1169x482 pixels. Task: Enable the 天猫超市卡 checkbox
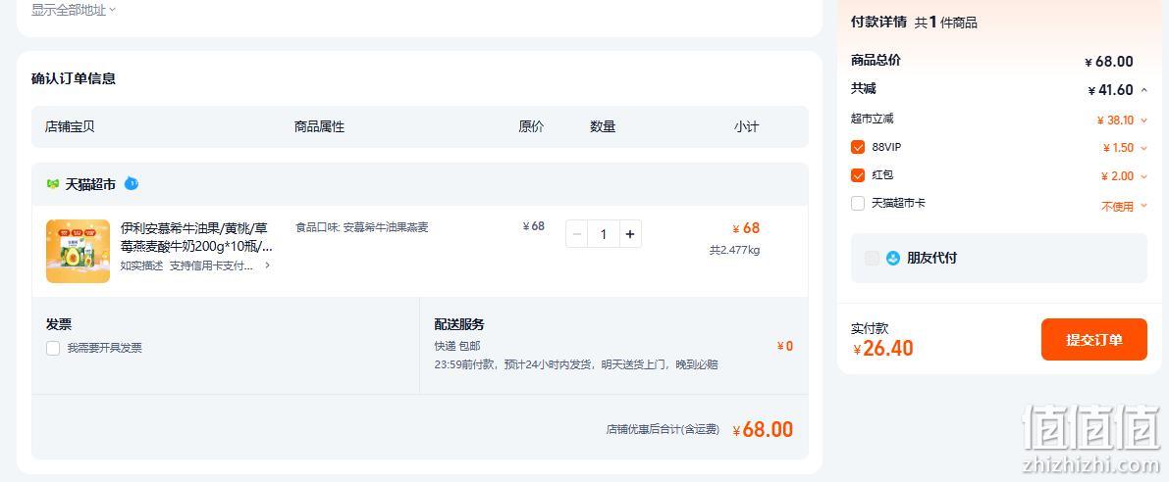pos(858,203)
